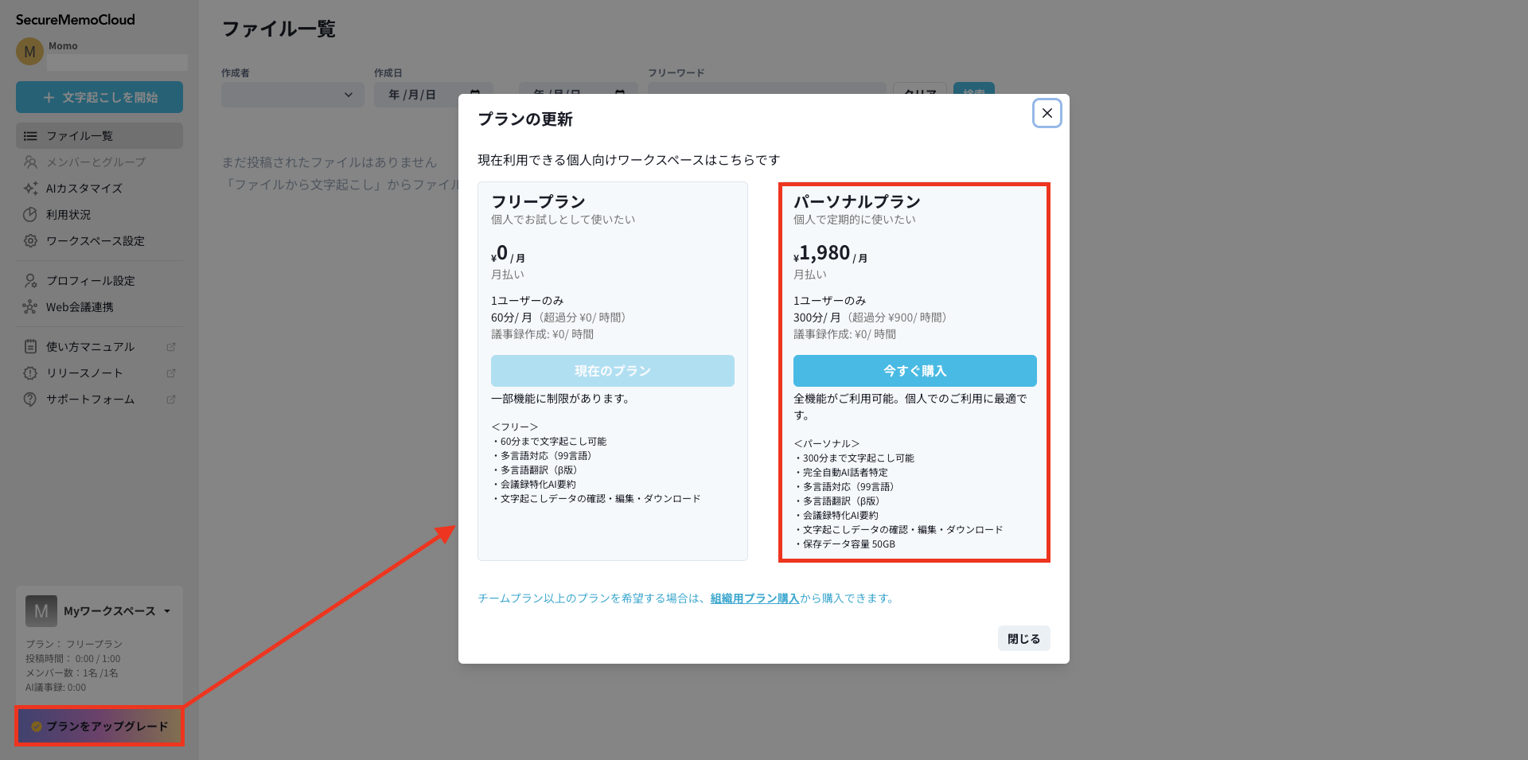Click the 利用状況 chart icon
Viewport: 1528px width, 760px height.
pyautogui.click(x=30, y=215)
